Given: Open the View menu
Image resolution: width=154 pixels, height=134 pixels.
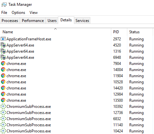Looking at the screenshot, I should pos(33,13).
